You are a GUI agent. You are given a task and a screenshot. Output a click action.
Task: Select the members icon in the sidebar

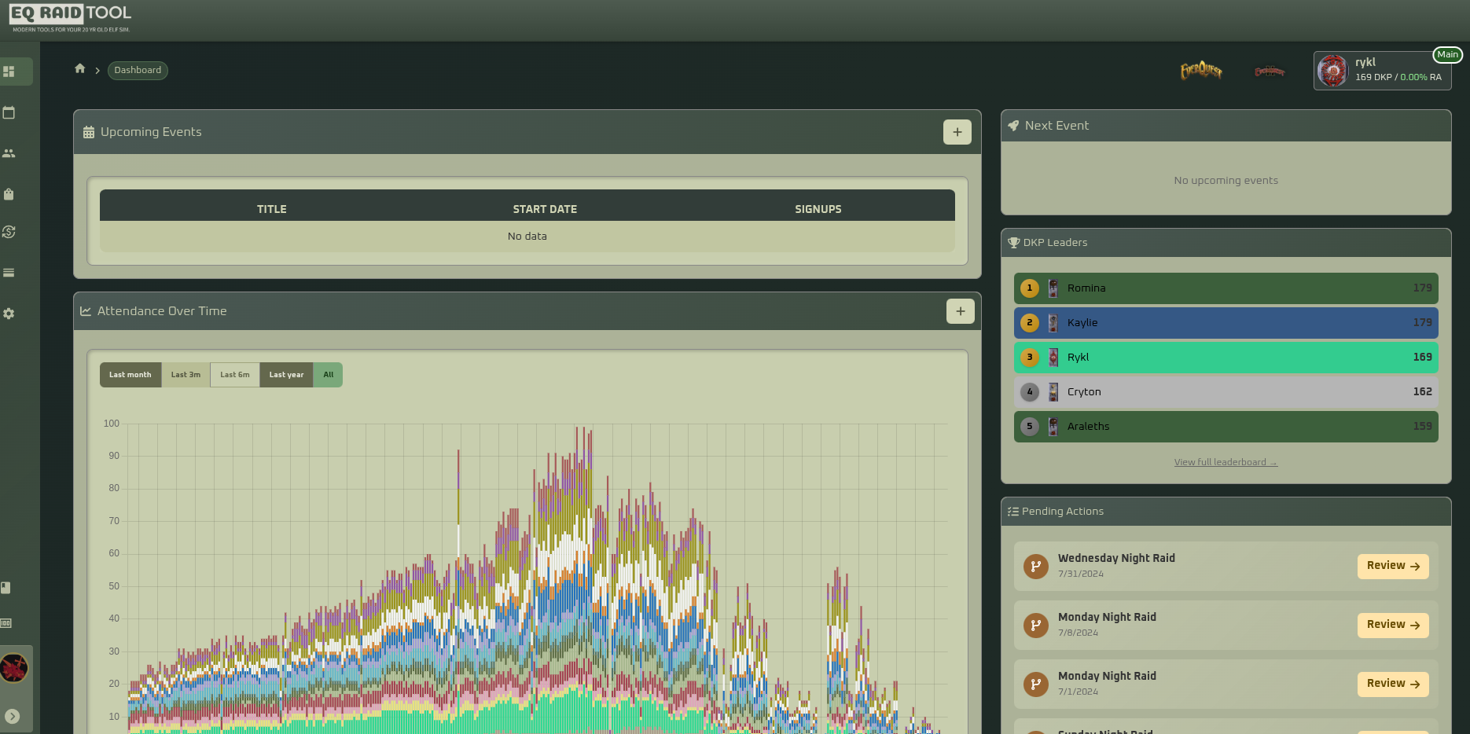click(10, 153)
